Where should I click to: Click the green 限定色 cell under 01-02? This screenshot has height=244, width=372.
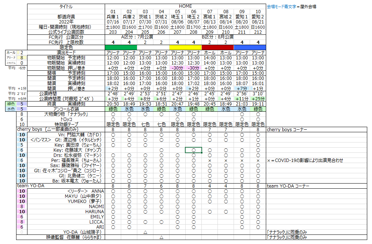tap(121, 48)
